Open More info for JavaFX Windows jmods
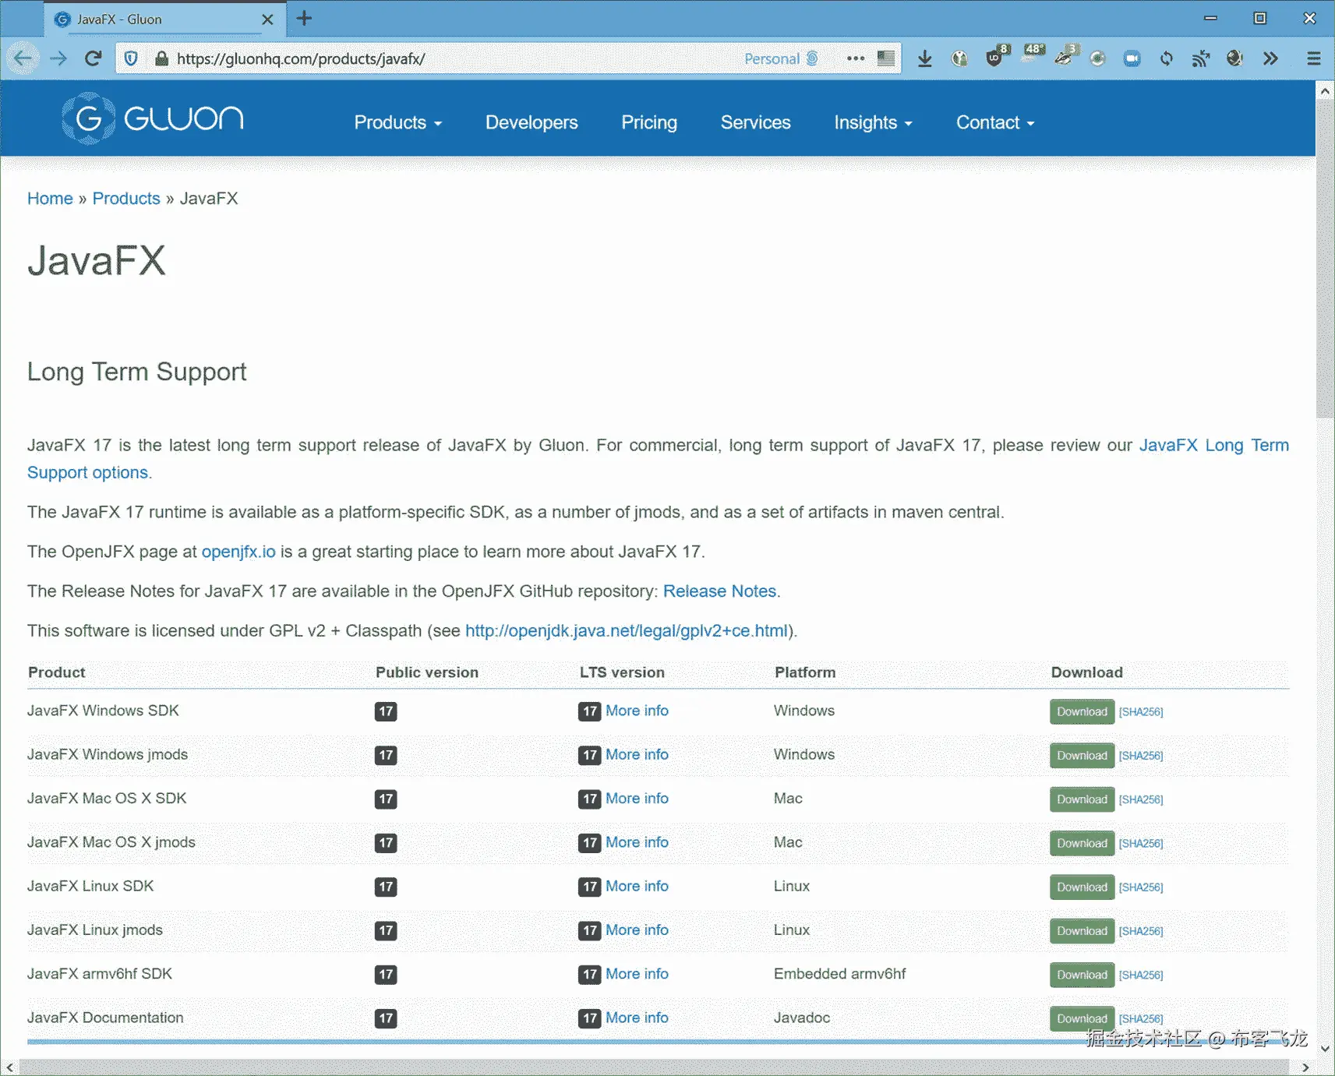This screenshot has height=1076, width=1335. tap(637, 754)
